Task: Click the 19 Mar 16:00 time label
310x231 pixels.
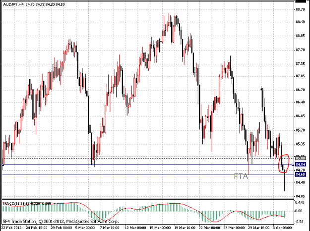Action: 185,228
